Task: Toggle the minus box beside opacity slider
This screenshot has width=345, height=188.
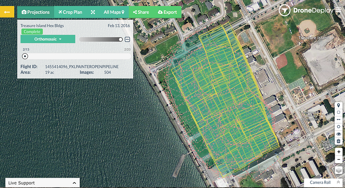Action: pyautogui.click(x=127, y=40)
